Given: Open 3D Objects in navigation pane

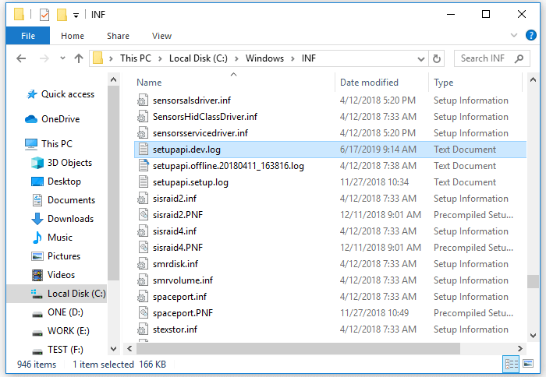Looking at the screenshot, I should coord(69,163).
